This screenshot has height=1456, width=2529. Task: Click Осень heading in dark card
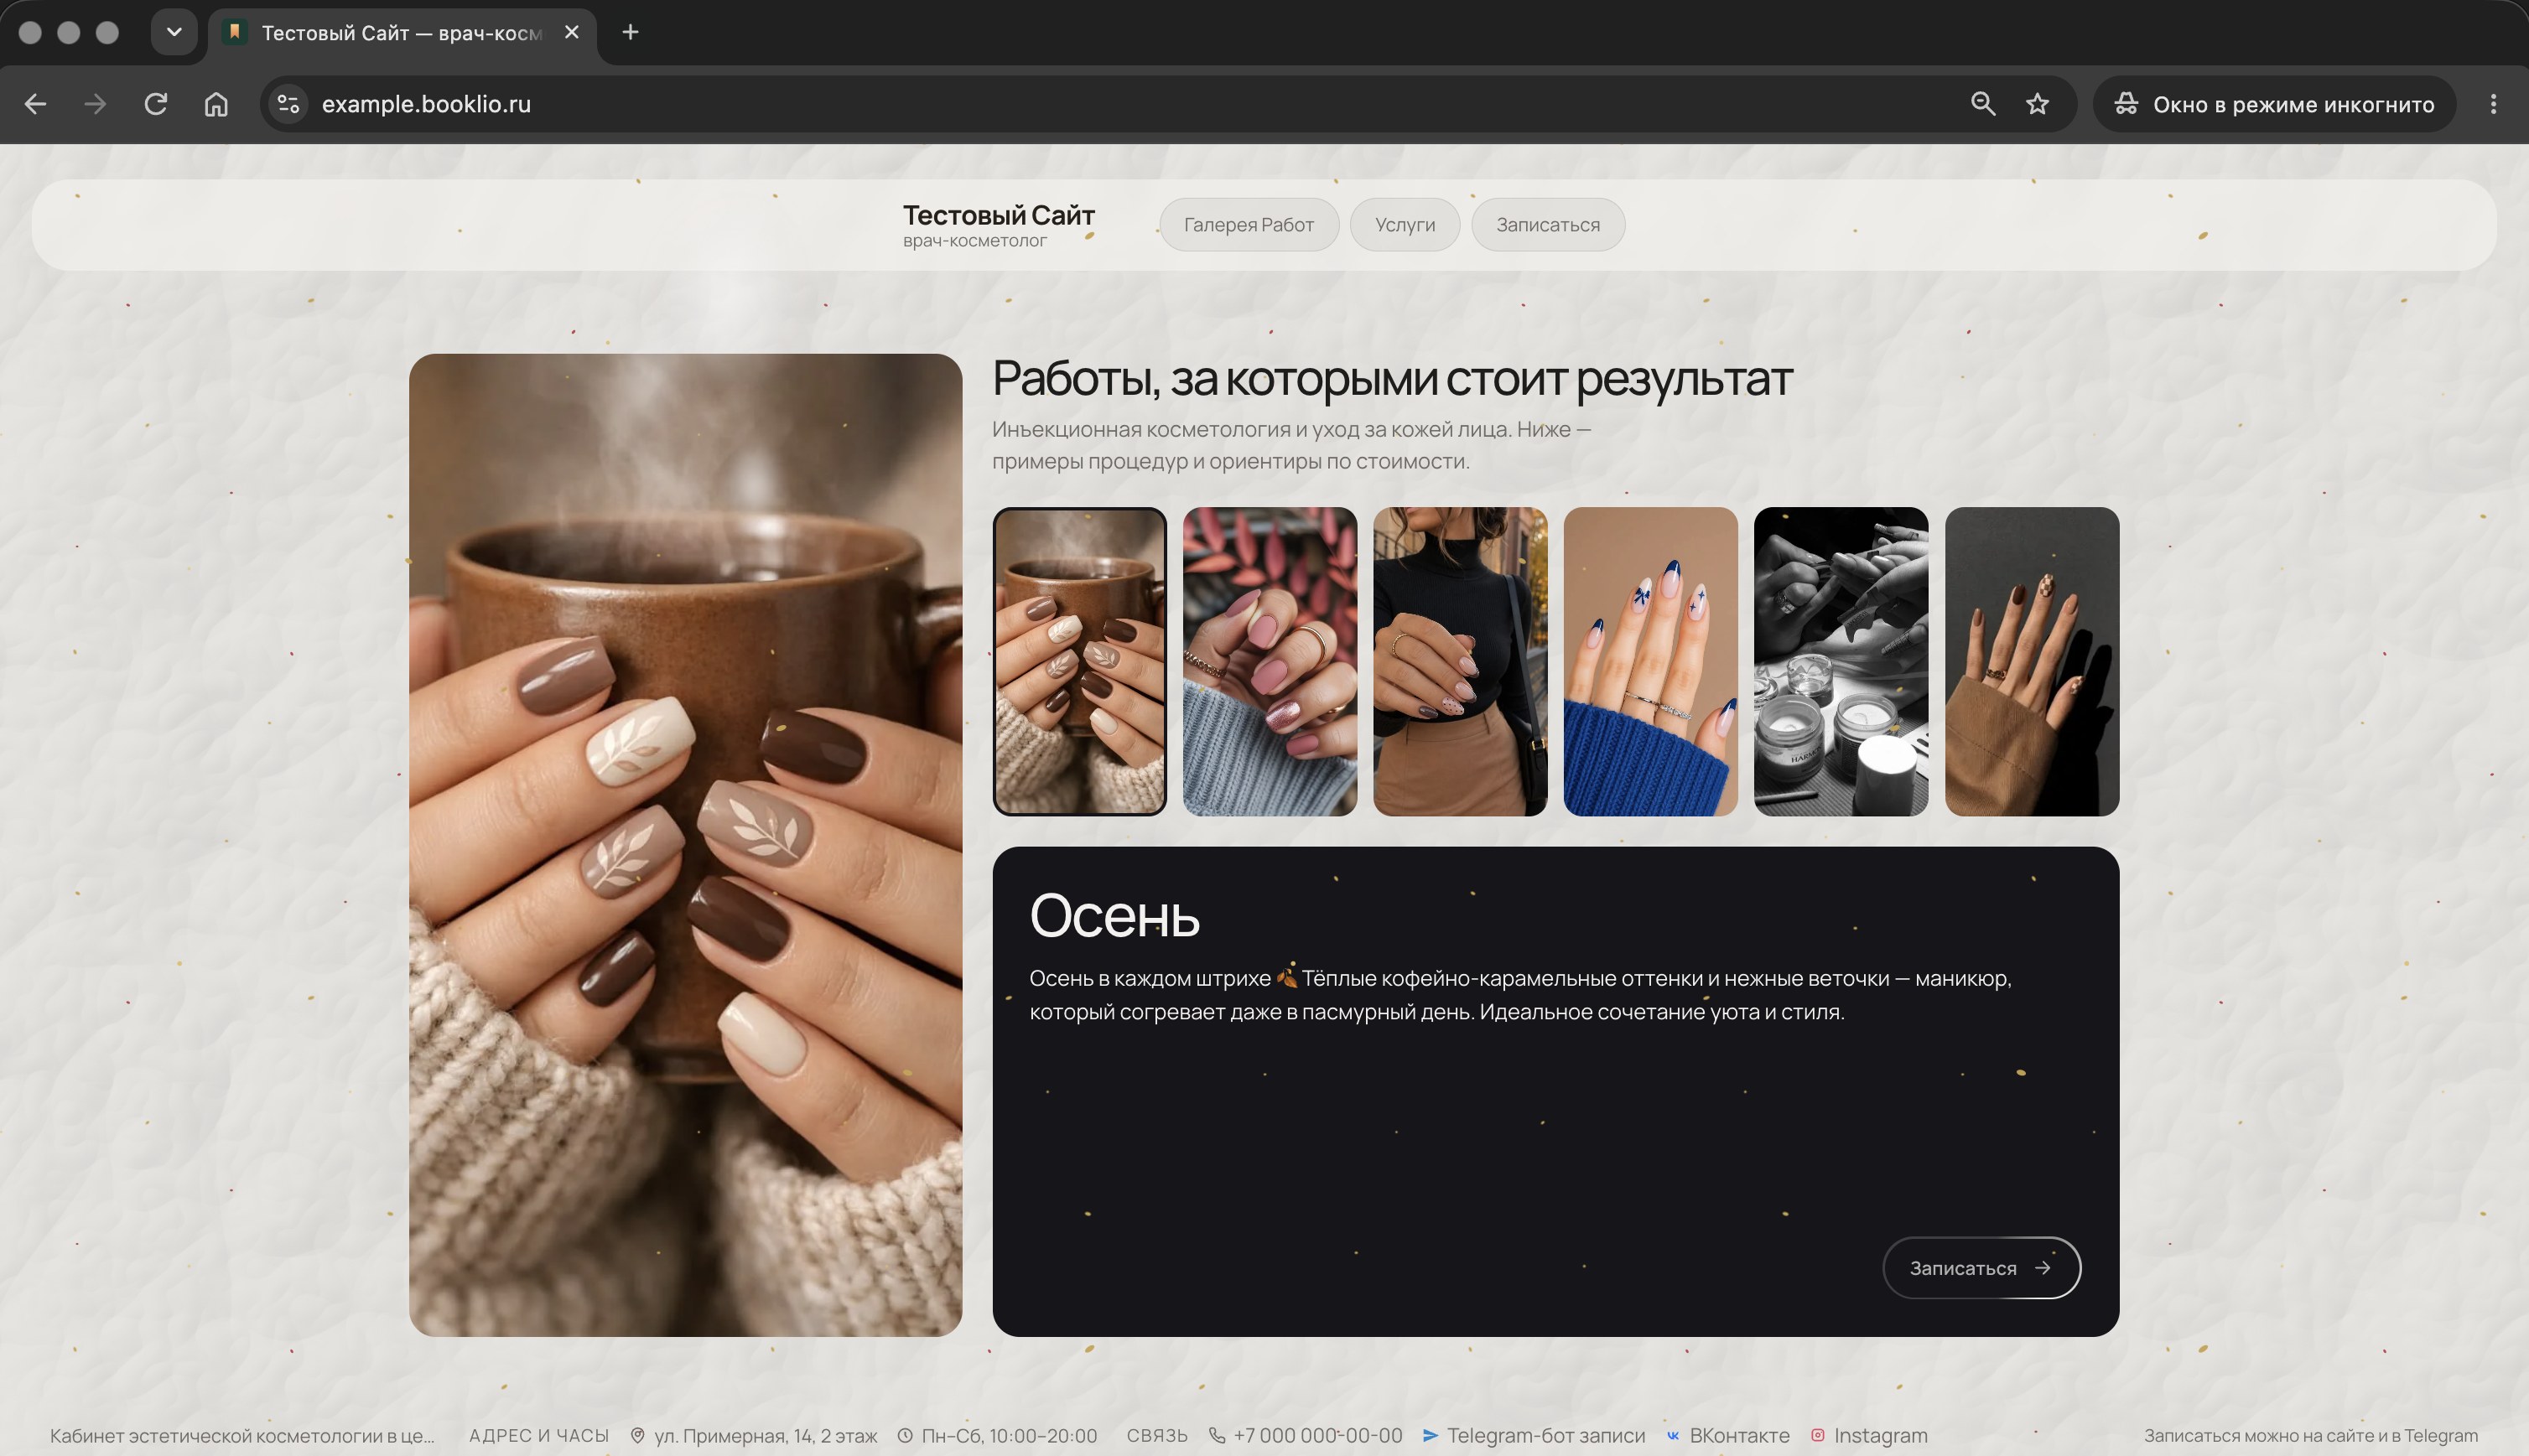click(1114, 915)
